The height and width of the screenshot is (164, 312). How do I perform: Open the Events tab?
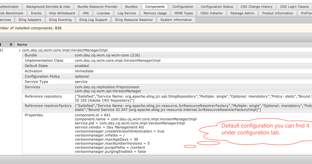pyautogui.click(x=36, y=13)
